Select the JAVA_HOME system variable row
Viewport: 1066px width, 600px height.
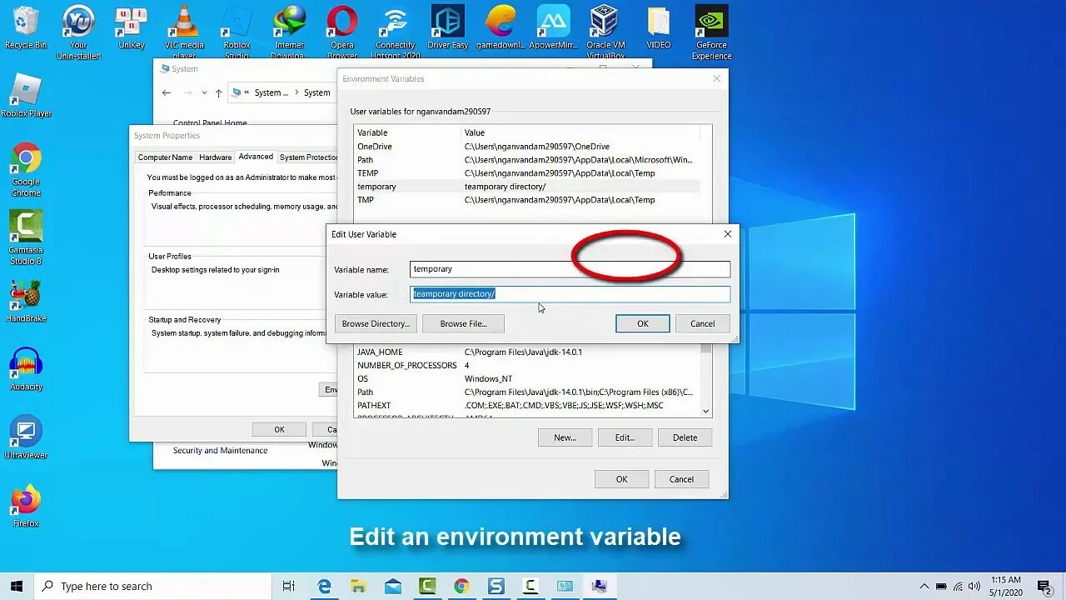click(x=528, y=352)
